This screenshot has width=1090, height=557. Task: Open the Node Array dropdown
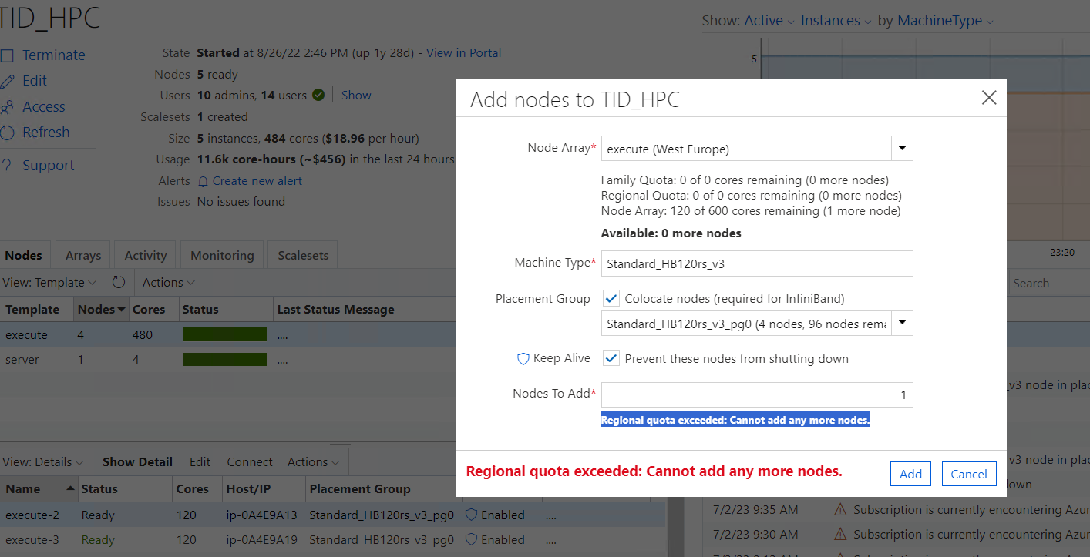tap(901, 147)
